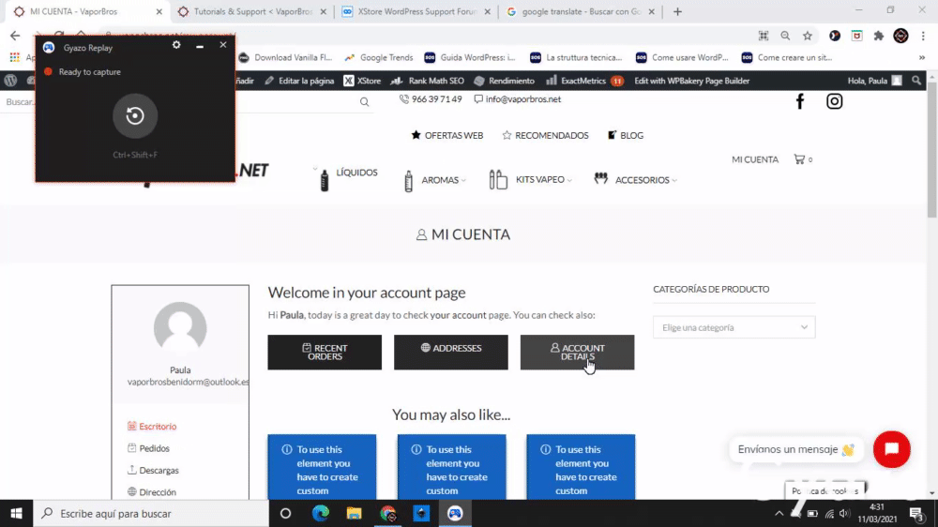Click the WordPress admin bar search icon

point(916,80)
